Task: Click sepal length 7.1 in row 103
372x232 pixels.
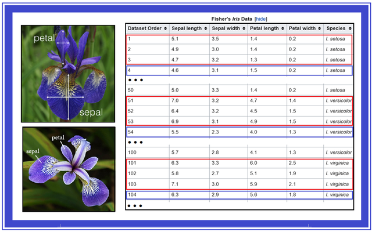Action: tap(175, 184)
